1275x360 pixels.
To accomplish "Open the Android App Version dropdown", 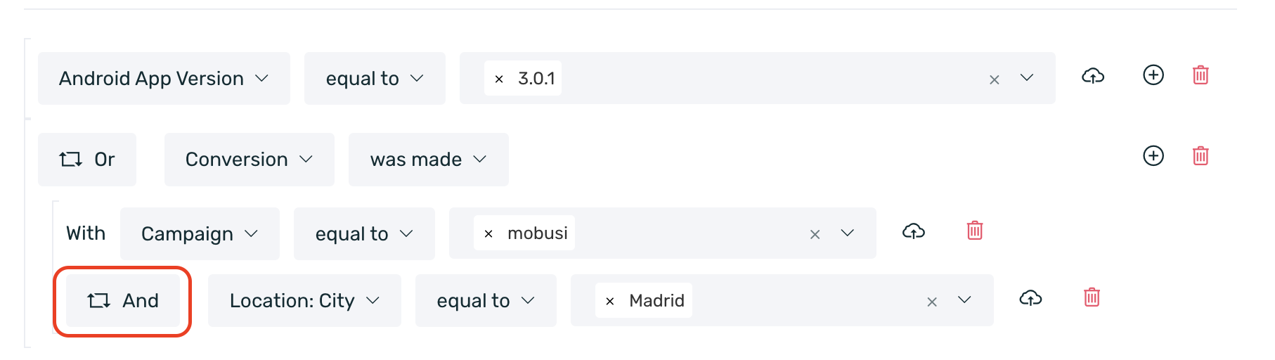I will click(x=164, y=78).
